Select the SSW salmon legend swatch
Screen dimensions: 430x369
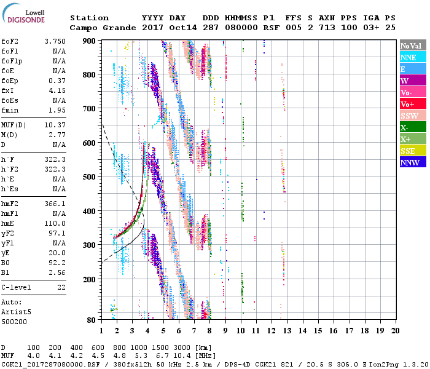pyautogui.click(x=413, y=116)
